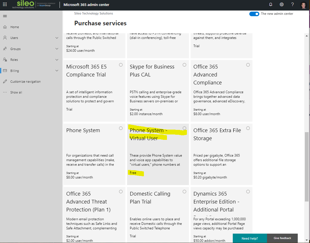This screenshot has width=310, height=243.
Task: Click the page scrollbar thumb
Action: pos(307,167)
